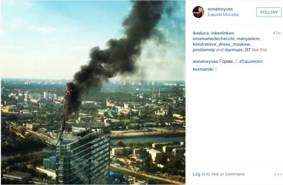283x185 pixels.
Task: Visit emanueledechecchi's profile
Action: click(x=213, y=39)
